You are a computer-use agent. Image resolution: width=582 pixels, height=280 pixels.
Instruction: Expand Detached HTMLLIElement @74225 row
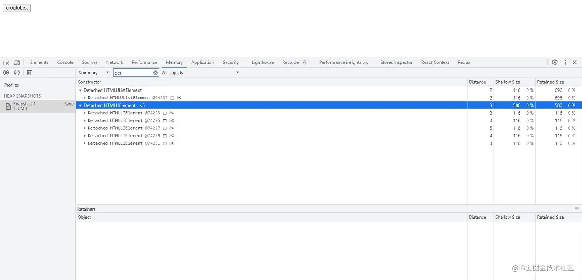pyautogui.click(x=85, y=120)
